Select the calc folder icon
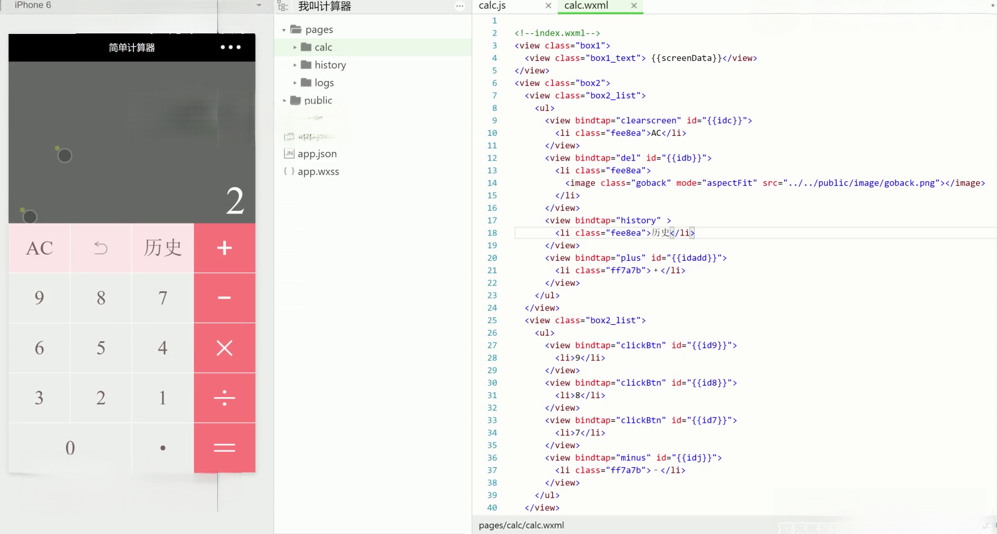997x534 pixels. 306,47
